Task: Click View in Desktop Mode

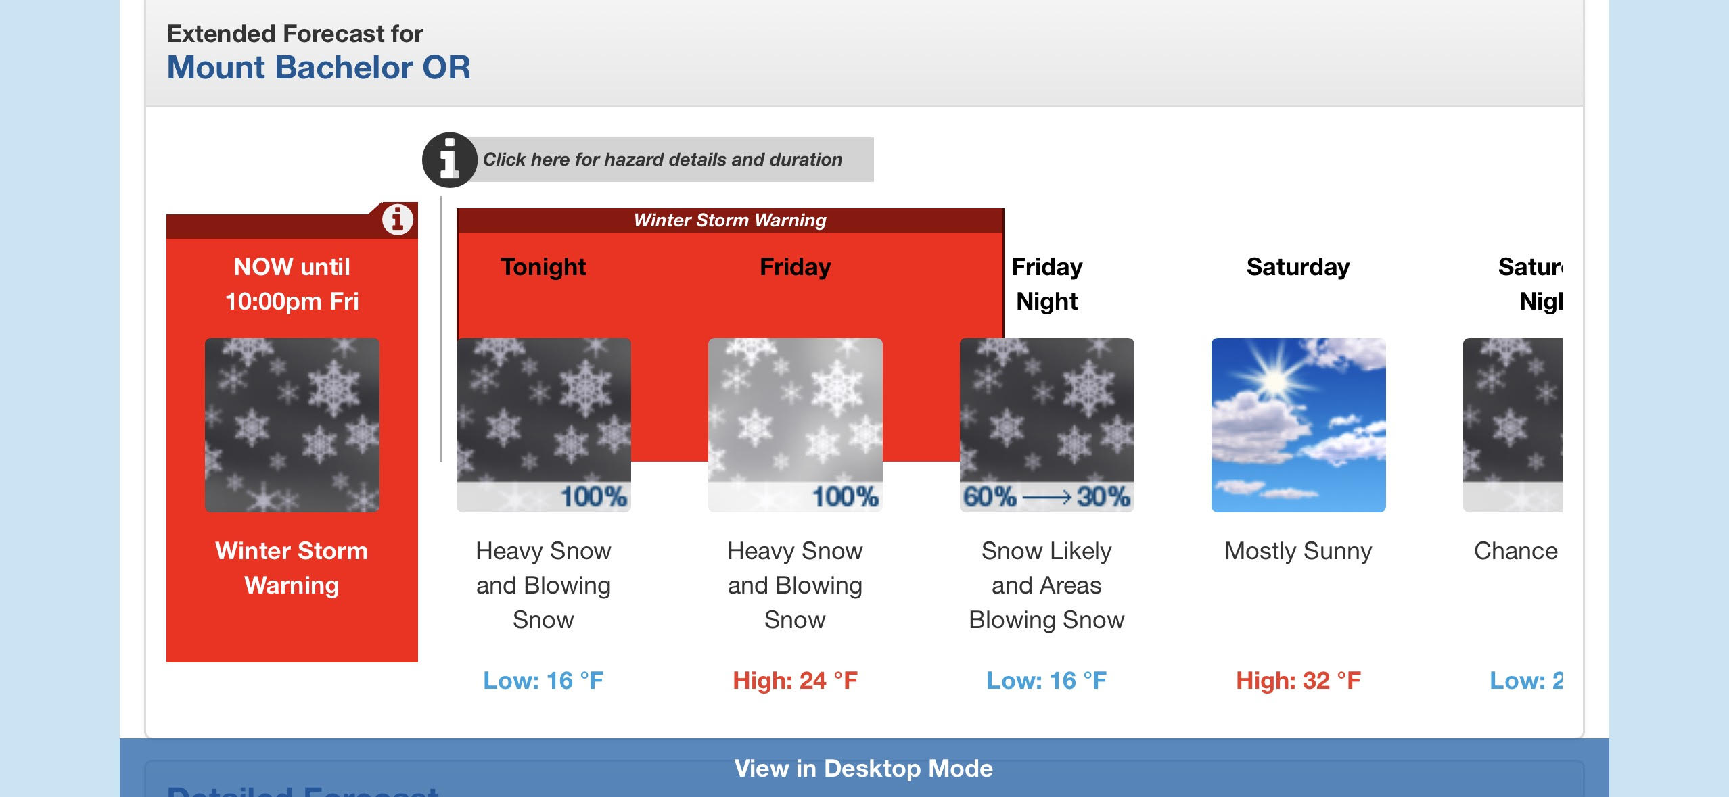Action: click(864, 768)
